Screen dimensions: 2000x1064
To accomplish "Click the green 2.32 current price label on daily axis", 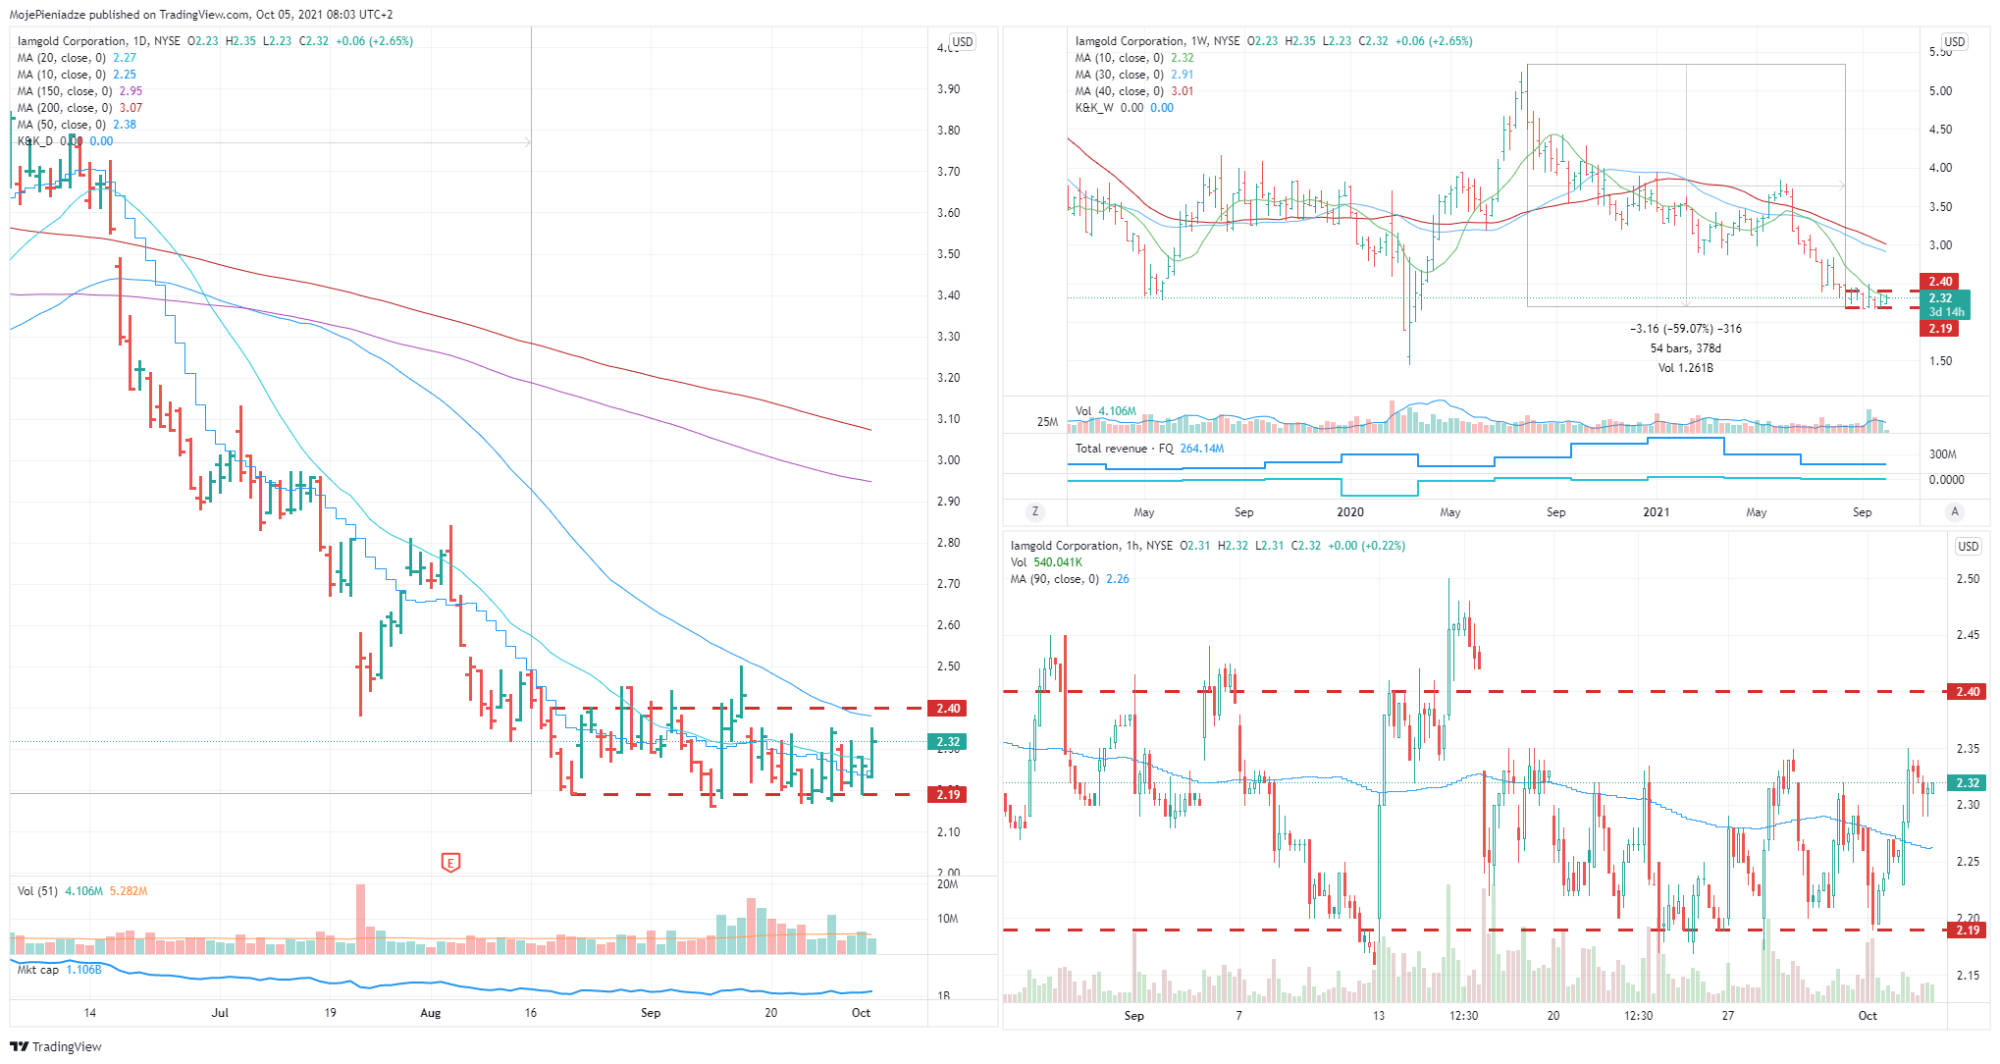I will tap(948, 742).
